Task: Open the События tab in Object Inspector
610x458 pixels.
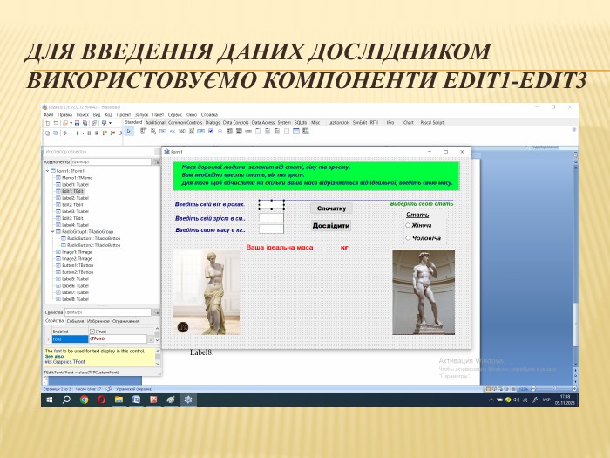Action: (x=75, y=321)
